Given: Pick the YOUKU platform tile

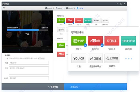Looking at the screenshot, I should (79, 58).
